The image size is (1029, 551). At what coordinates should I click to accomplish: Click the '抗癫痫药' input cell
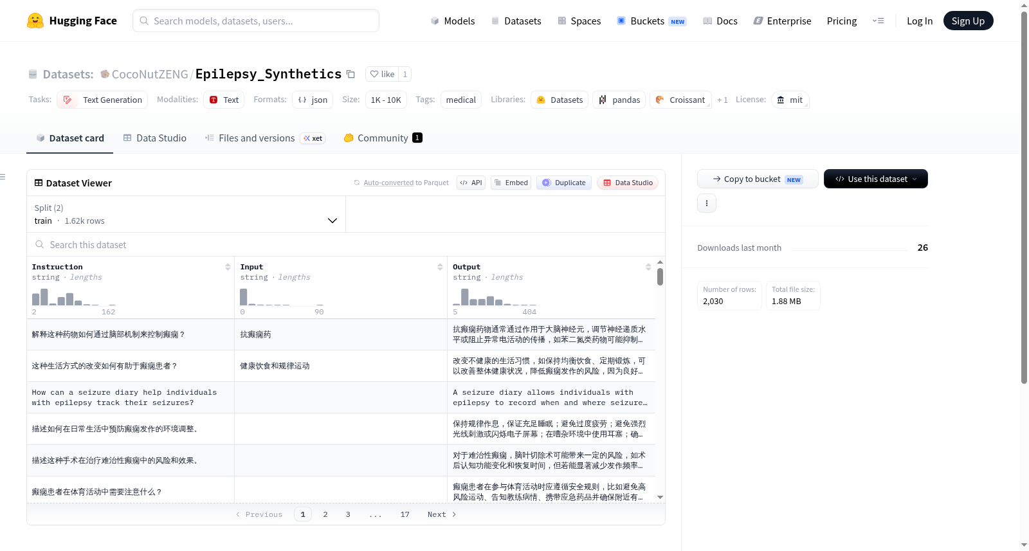click(341, 334)
